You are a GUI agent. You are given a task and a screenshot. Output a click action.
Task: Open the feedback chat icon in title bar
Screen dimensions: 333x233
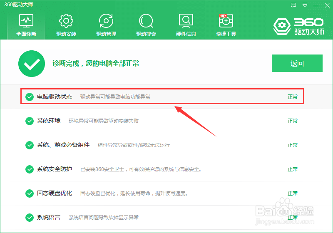pos(293,5)
